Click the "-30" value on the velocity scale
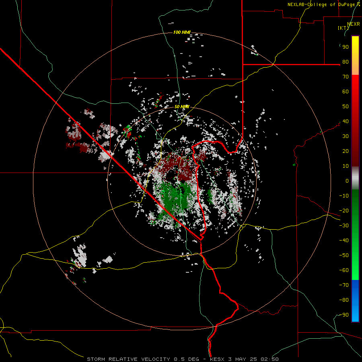The width and height of the screenshot is (362, 362). [x=344, y=226]
